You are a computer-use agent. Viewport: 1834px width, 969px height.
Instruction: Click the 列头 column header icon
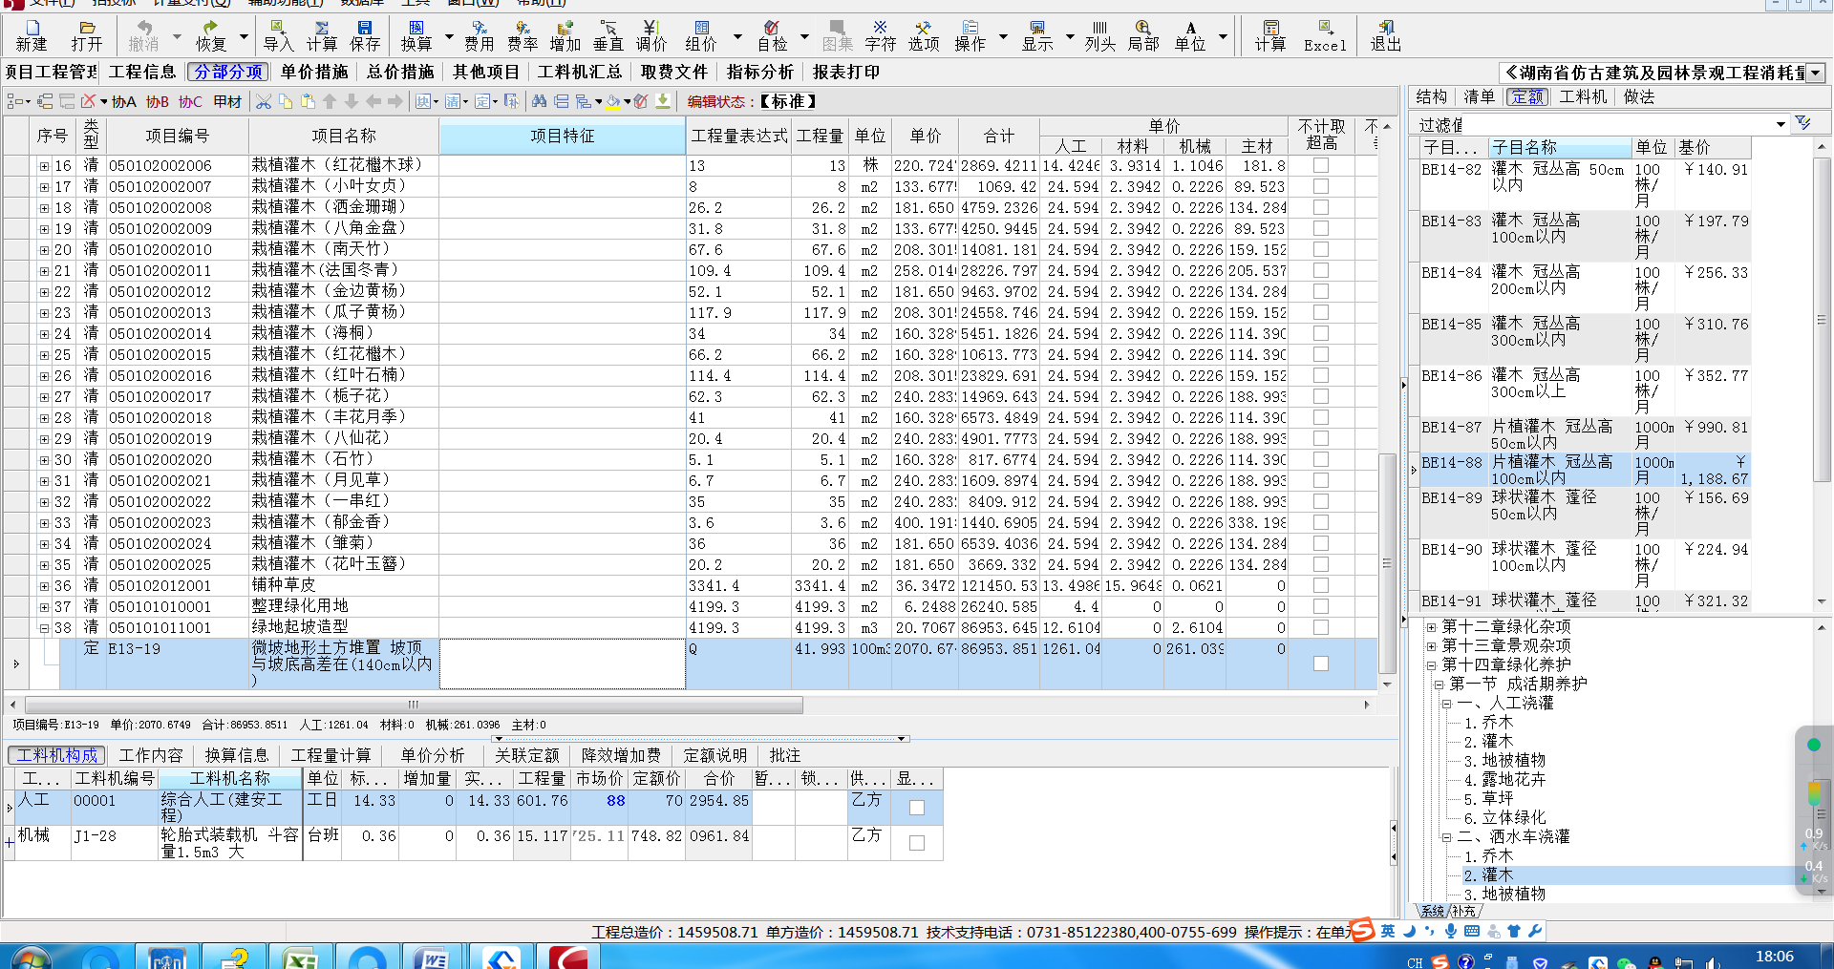[x=1100, y=35]
